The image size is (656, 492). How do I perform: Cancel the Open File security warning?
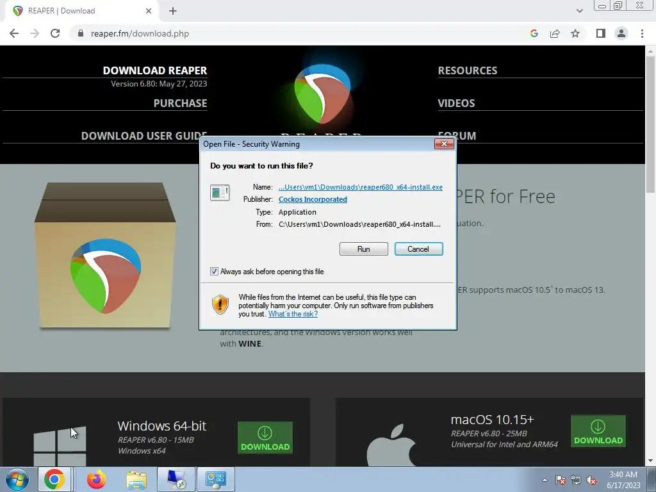point(418,249)
